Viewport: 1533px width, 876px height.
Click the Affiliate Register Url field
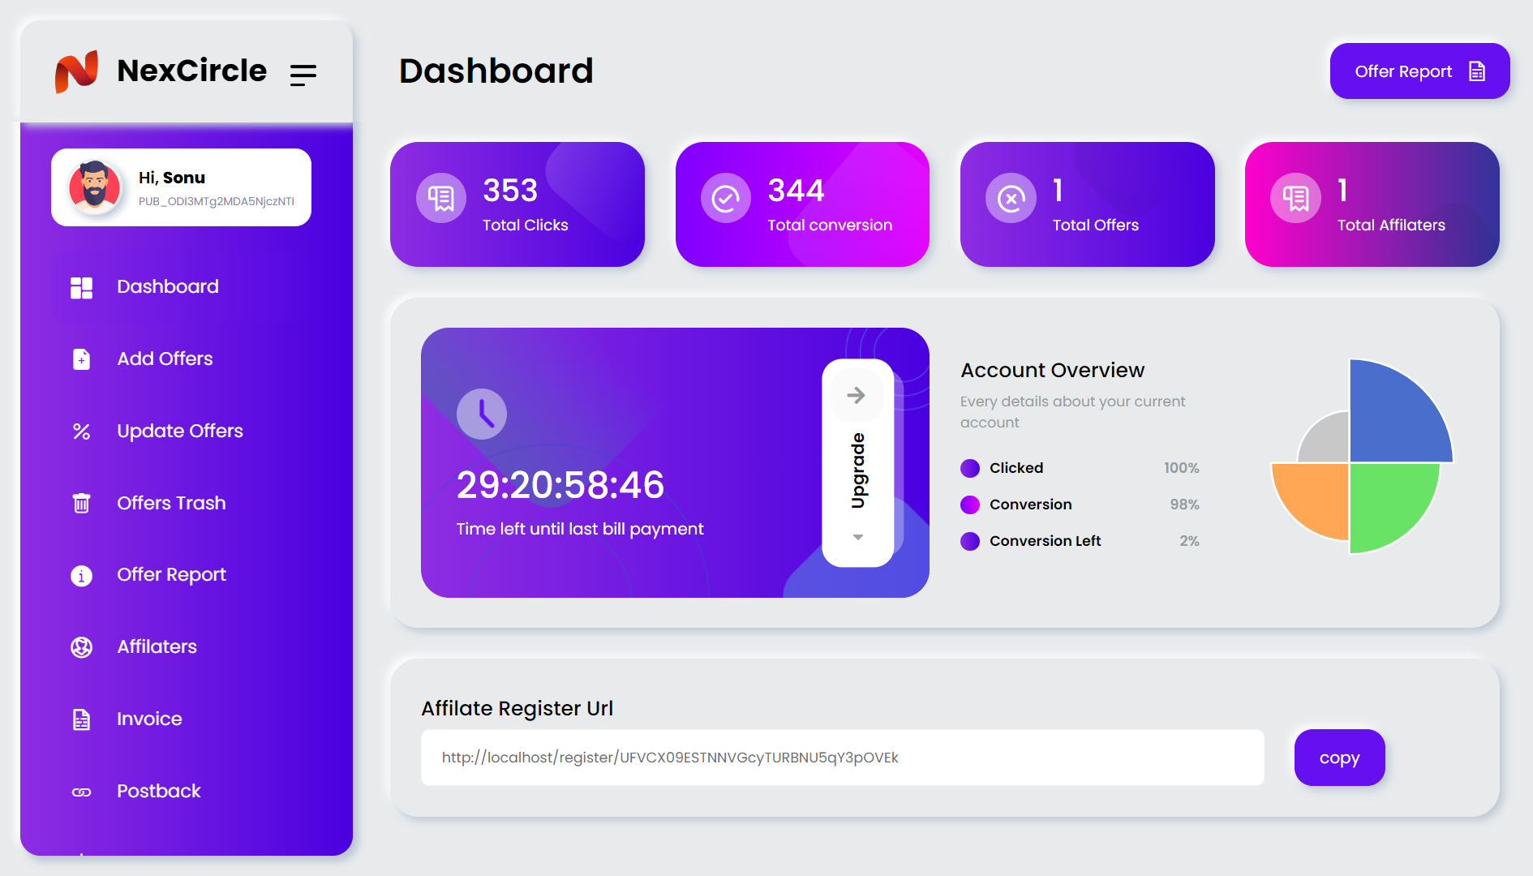click(x=842, y=758)
